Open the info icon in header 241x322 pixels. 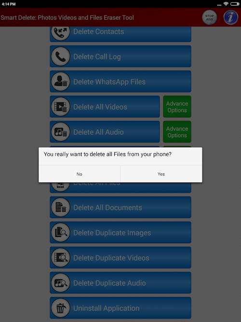tap(230, 17)
